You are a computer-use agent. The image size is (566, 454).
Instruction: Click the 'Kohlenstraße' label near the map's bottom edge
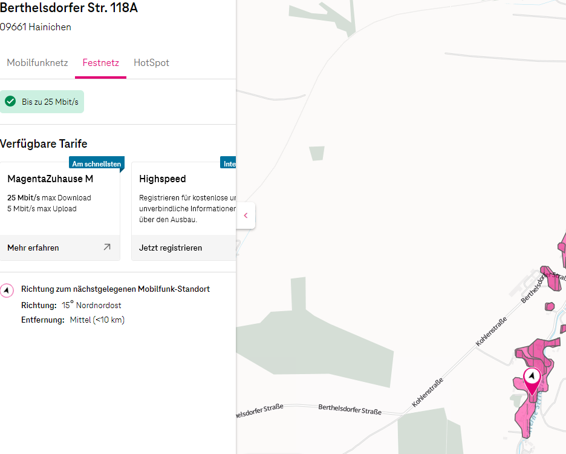pyautogui.click(x=428, y=392)
